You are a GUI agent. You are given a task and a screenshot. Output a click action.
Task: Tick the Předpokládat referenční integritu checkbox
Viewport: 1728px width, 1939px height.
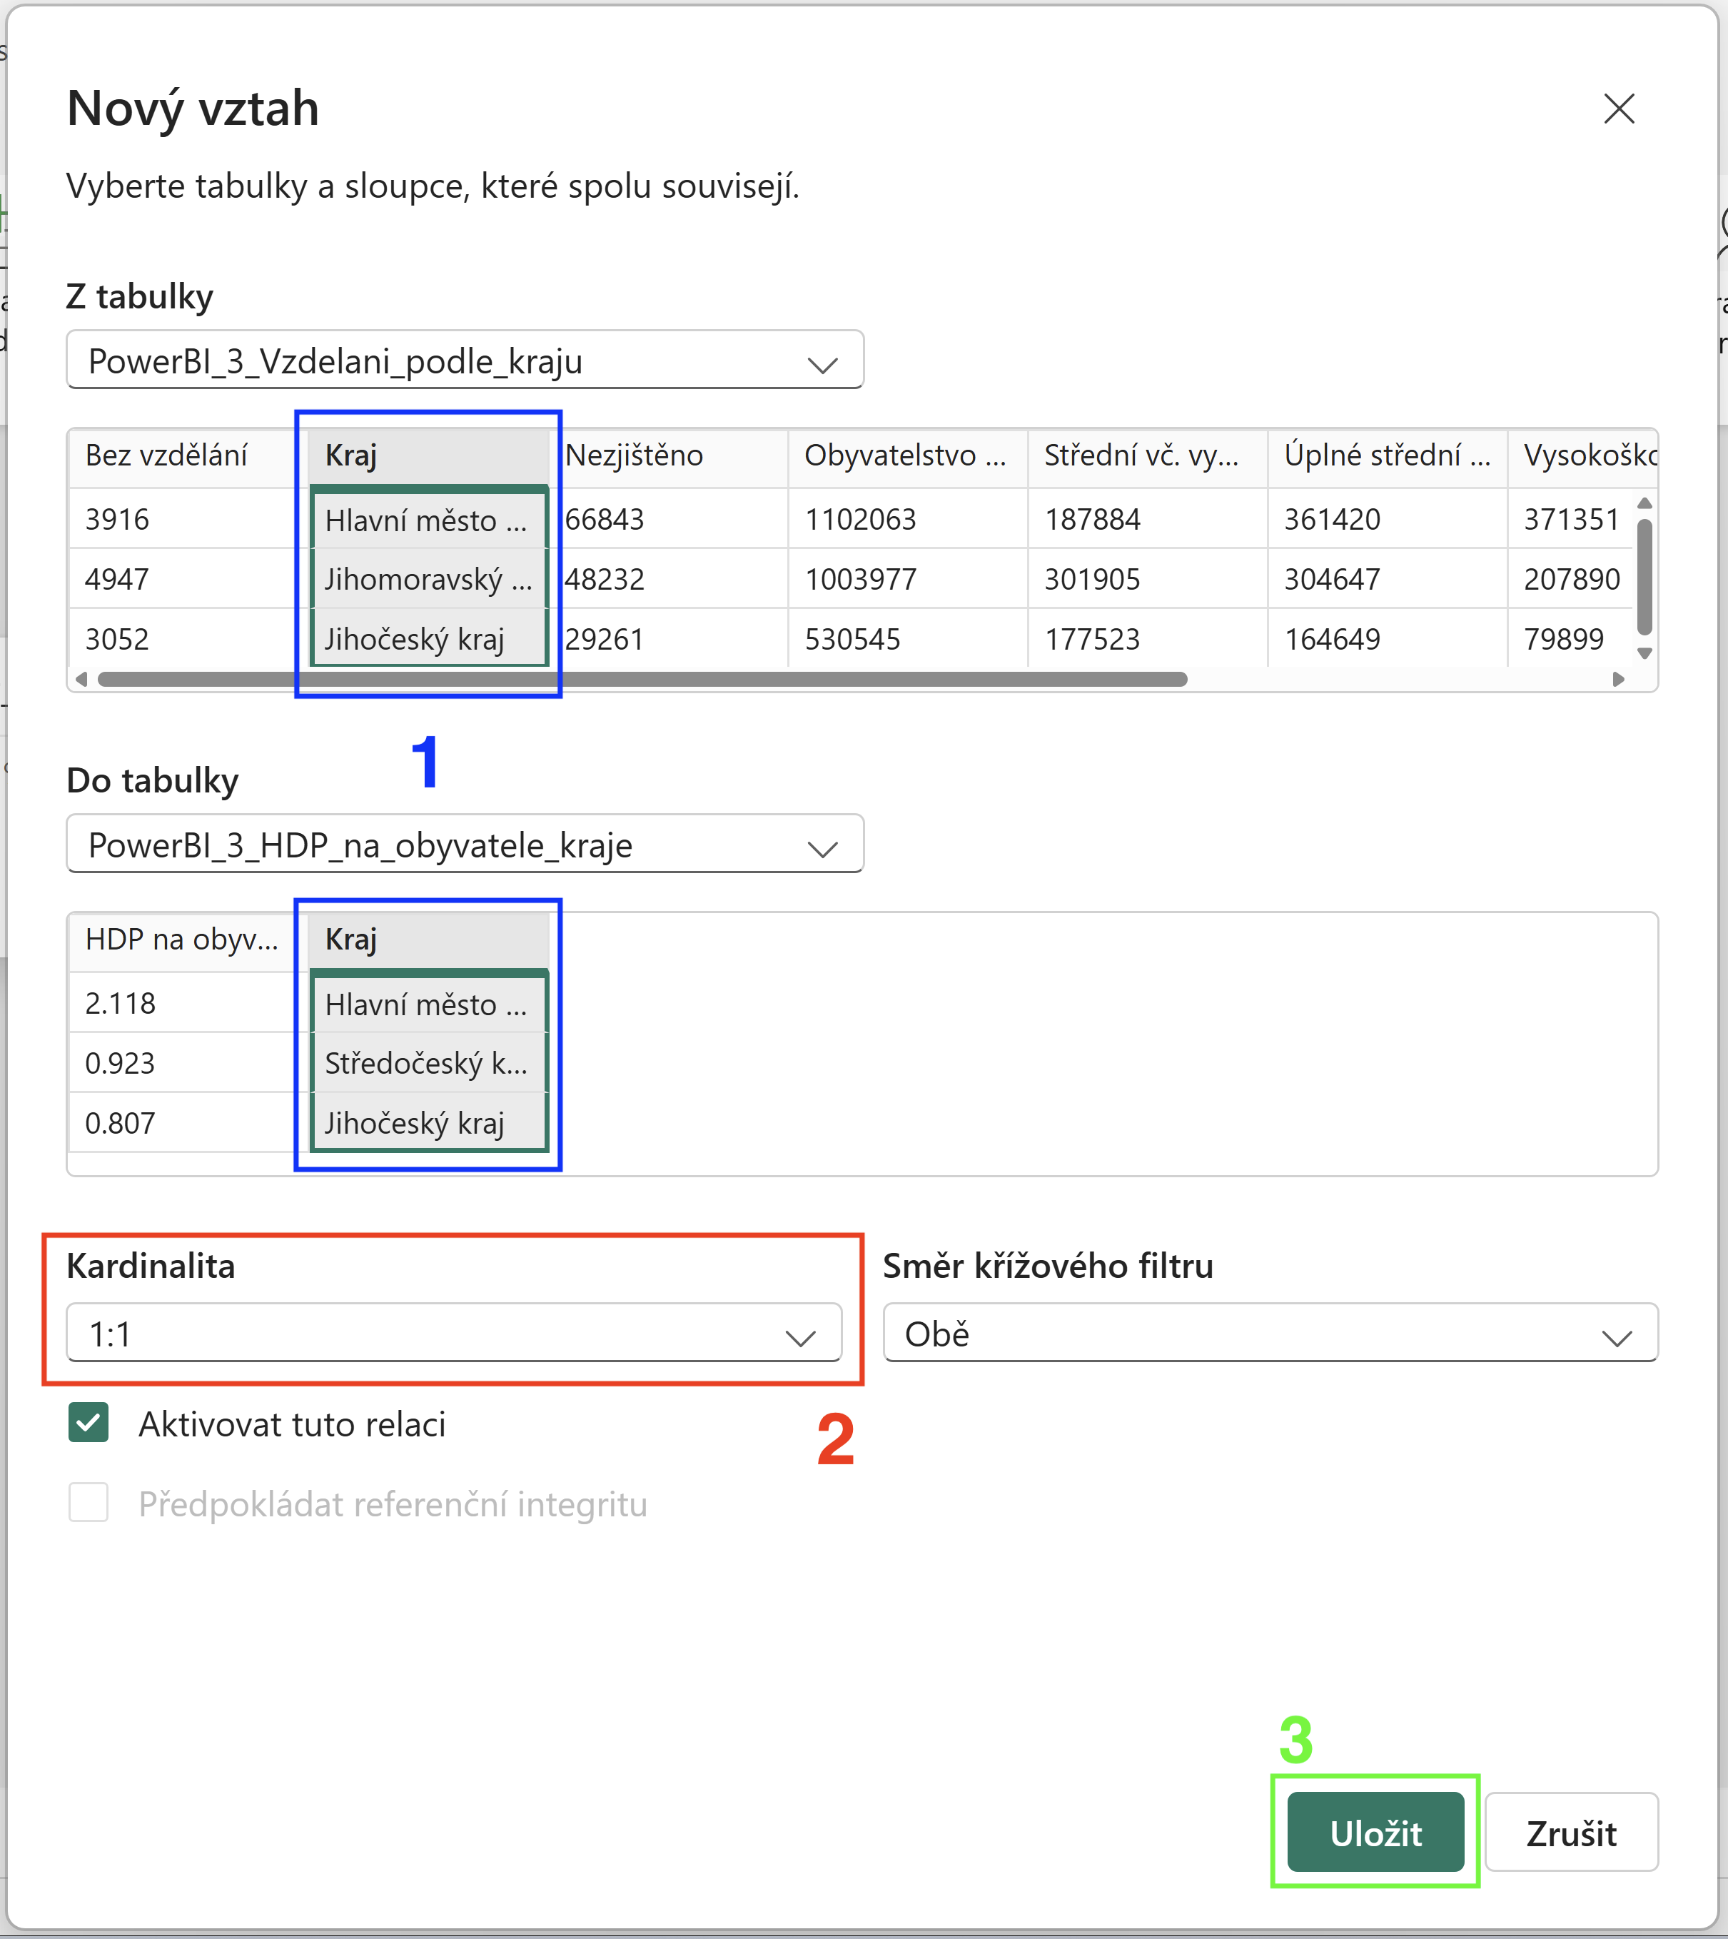pyautogui.click(x=89, y=1503)
